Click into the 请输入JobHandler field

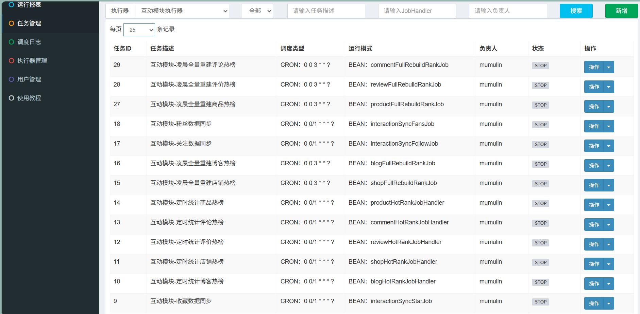click(x=417, y=11)
